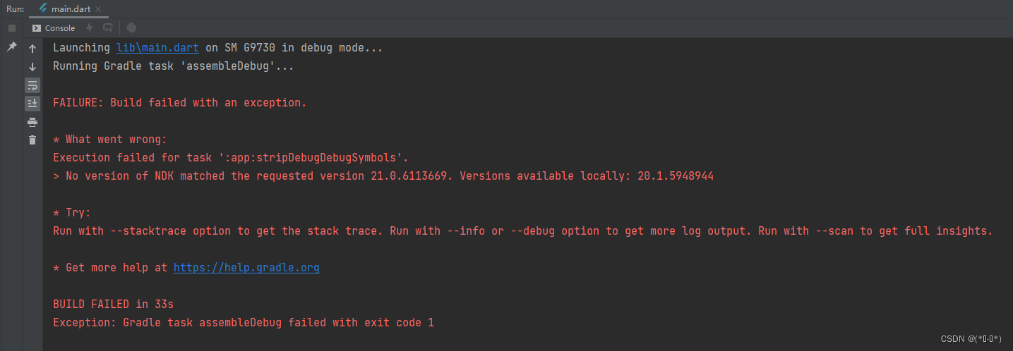Switch to the Console tab

(x=54, y=28)
